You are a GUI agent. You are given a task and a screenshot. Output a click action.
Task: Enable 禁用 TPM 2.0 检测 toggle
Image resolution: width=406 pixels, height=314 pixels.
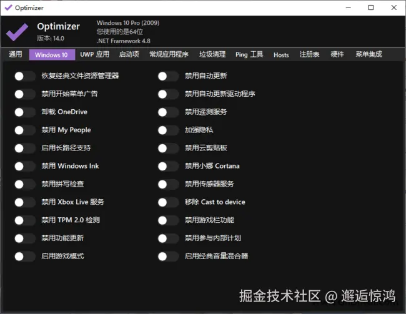tap(25, 220)
